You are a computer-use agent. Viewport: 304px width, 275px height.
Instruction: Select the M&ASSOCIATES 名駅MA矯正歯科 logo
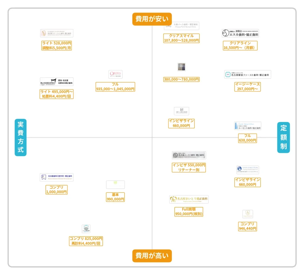(x=56, y=82)
